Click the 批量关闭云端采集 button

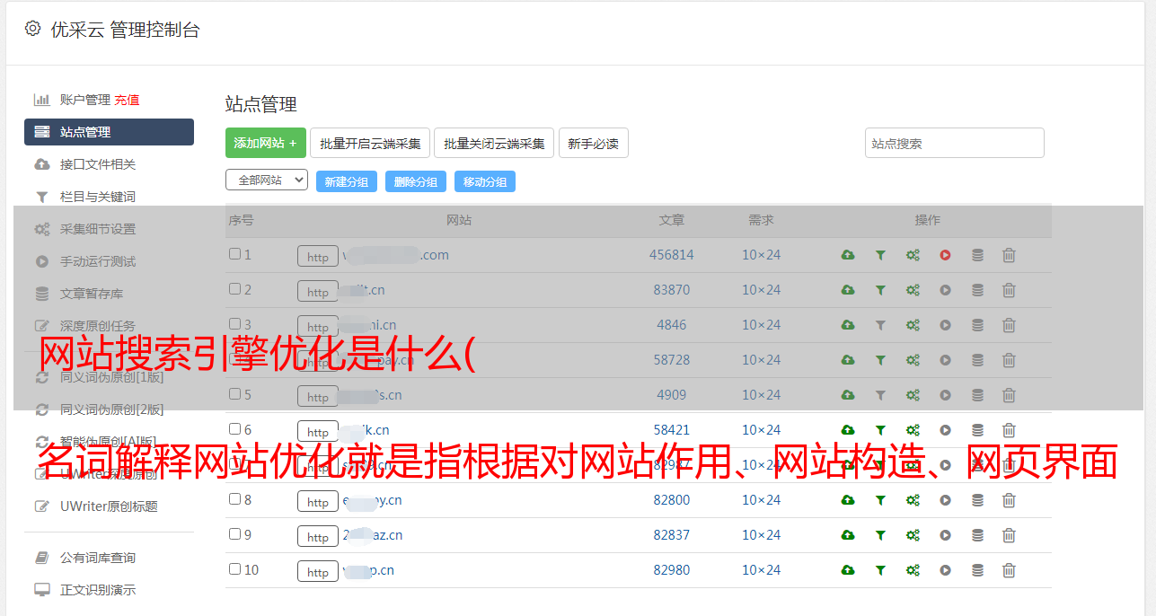click(494, 143)
